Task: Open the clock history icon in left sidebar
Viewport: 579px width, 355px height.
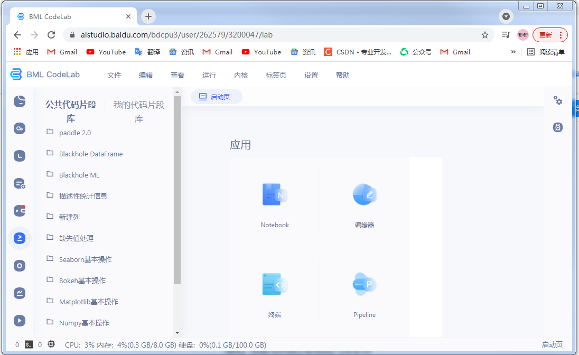Action: (20, 156)
